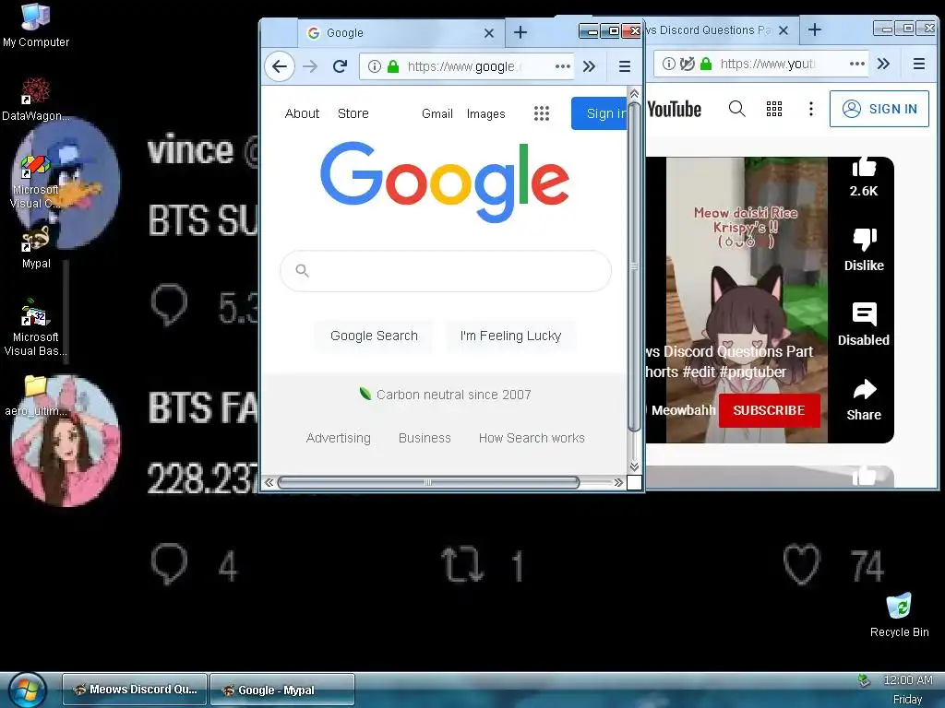Image resolution: width=945 pixels, height=708 pixels.
Task: Open the aero_ultim folder icon
Action: click(36, 396)
